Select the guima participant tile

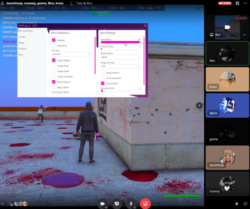[x=228, y=131]
